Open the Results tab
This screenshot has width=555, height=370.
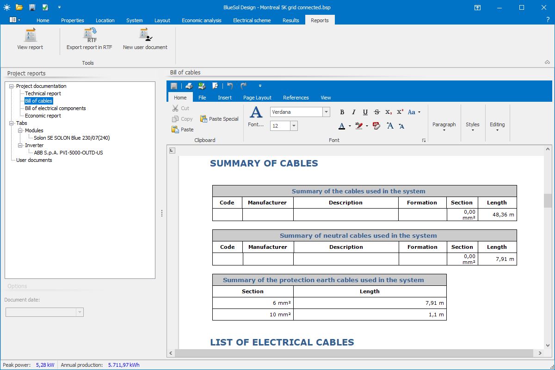point(291,20)
